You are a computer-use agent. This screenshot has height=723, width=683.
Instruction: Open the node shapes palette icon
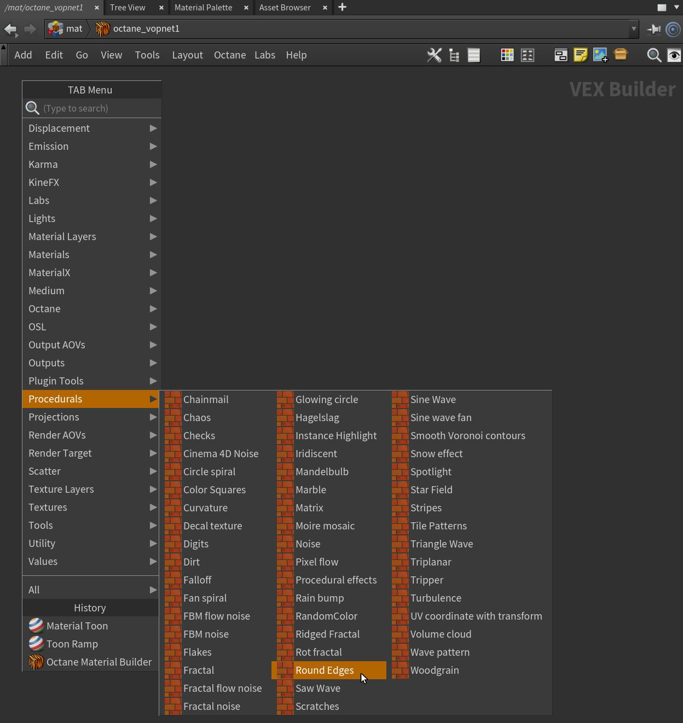click(528, 55)
